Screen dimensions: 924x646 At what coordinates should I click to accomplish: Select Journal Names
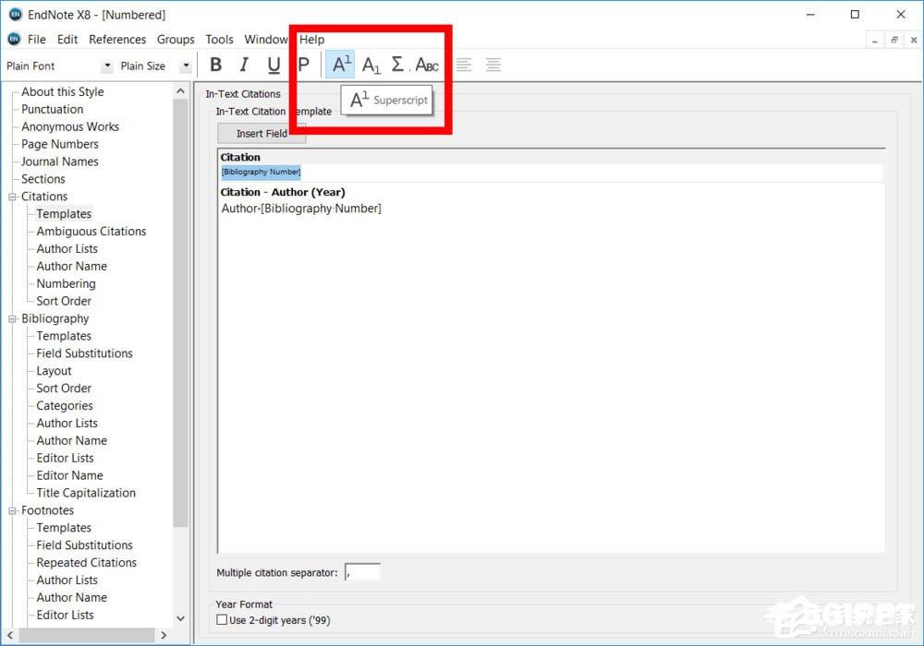60,161
